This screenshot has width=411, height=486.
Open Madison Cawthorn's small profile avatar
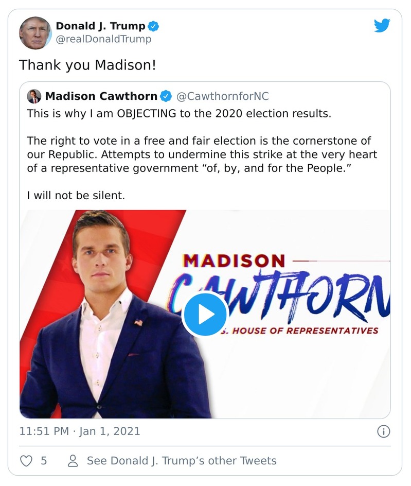click(x=34, y=96)
